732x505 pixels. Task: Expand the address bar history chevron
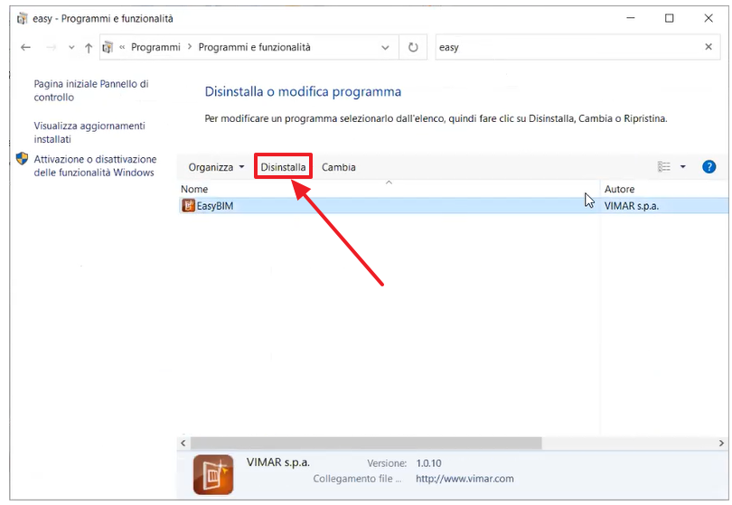click(385, 47)
